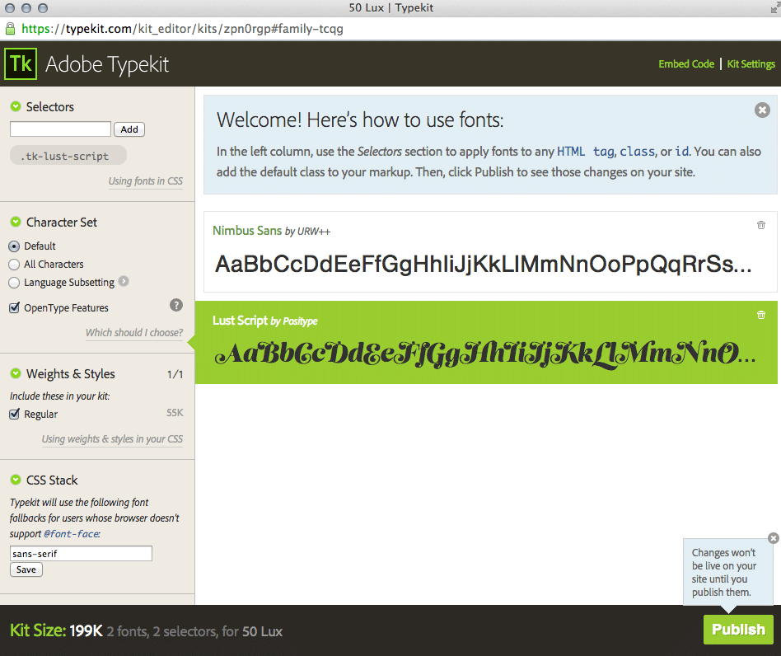Collapse the Selectors section
781x656 pixels.
(16, 106)
